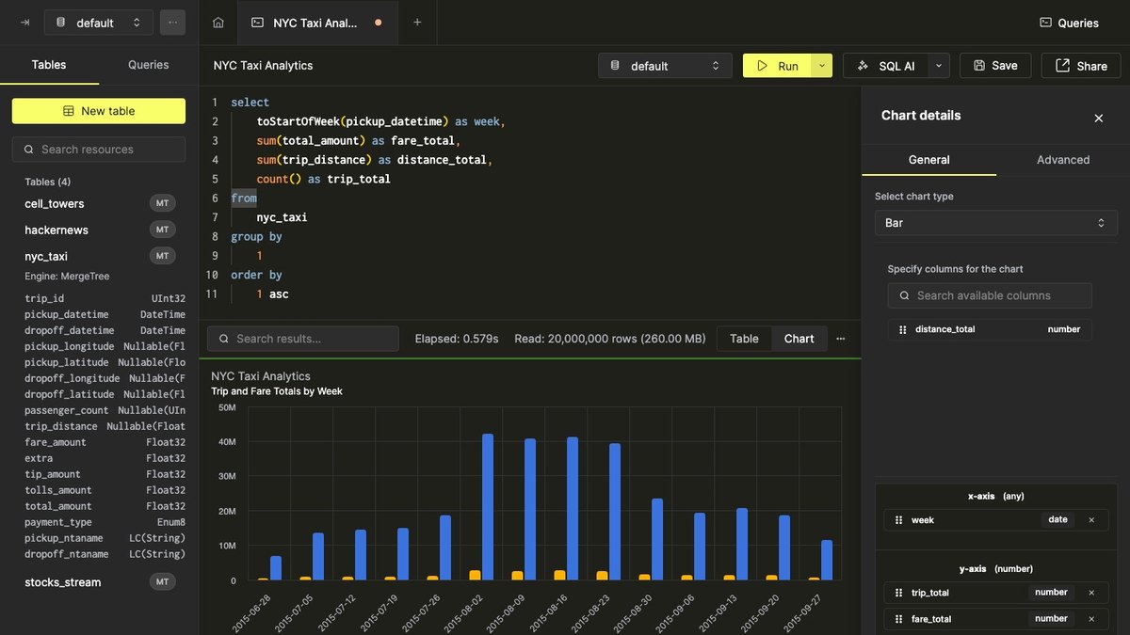The height and width of the screenshot is (635, 1130).
Task: Click the week field drag handle
Action: 898,520
